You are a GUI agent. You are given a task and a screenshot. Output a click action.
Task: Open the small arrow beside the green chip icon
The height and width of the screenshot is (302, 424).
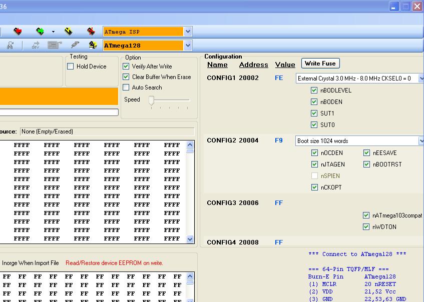(x=53, y=31)
